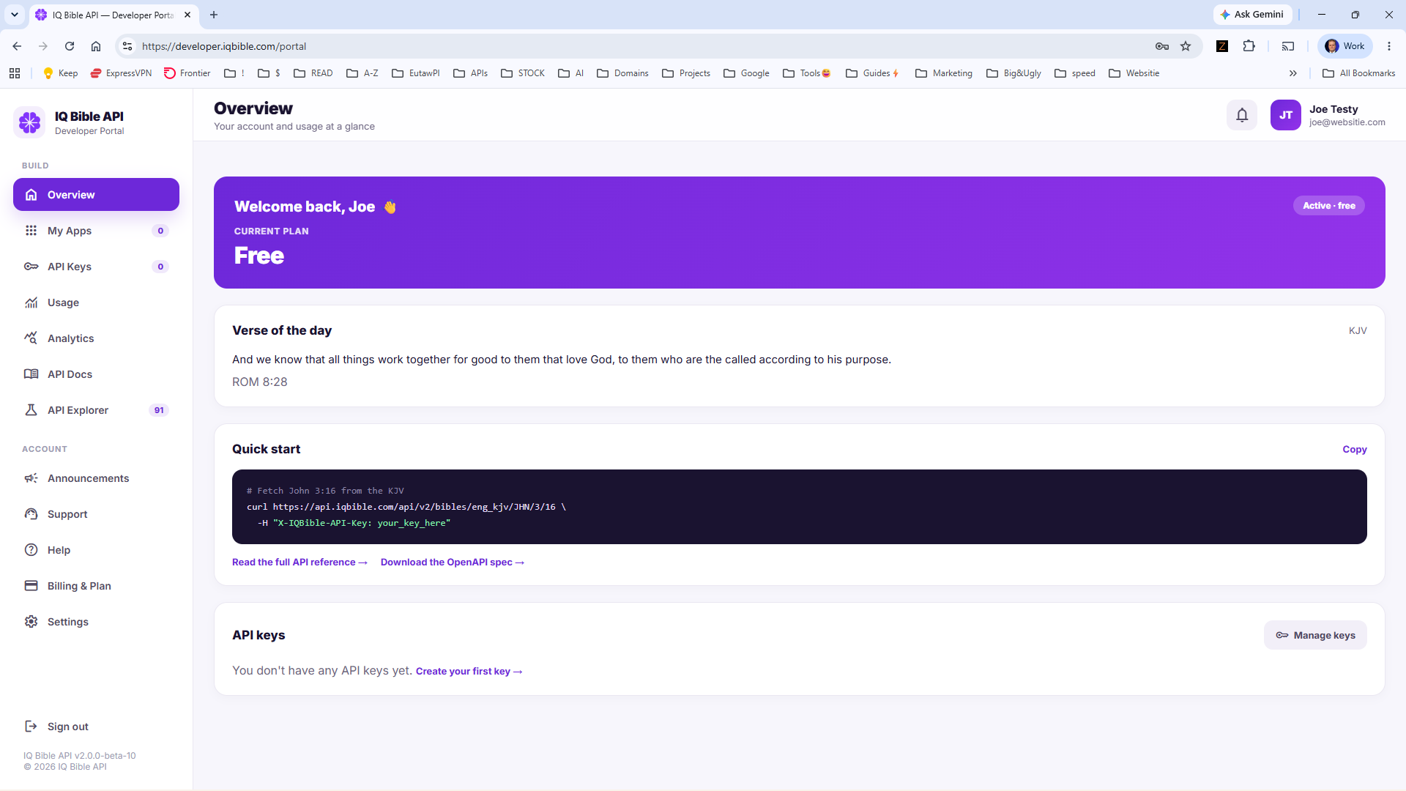Reload the page
The height and width of the screenshot is (791, 1406).
[x=70, y=46]
